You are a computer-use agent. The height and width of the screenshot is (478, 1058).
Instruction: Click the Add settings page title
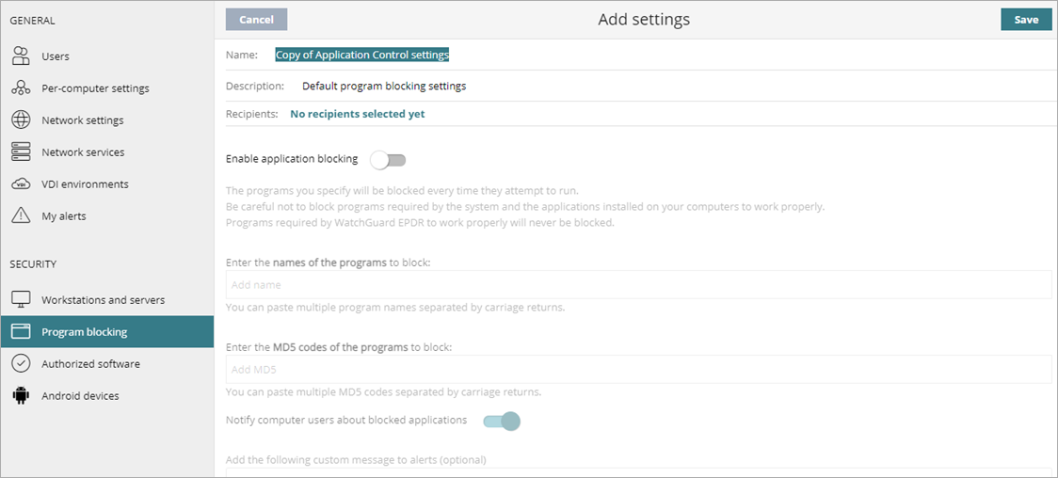tap(644, 20)
